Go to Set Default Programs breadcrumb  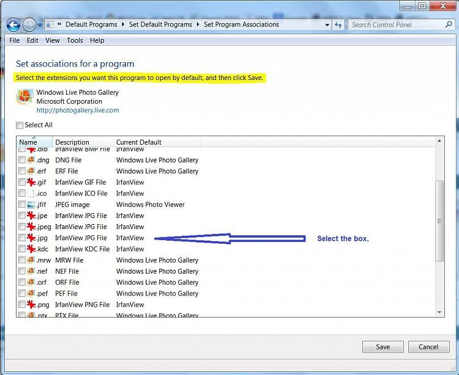[160, 24]
